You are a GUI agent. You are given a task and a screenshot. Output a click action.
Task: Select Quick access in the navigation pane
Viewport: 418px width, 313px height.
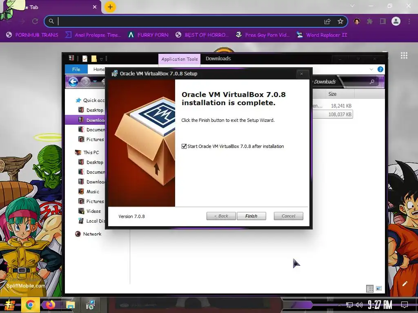coord(91,100)
